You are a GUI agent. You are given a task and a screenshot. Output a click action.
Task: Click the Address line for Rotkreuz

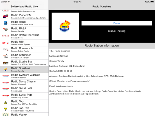coord(86,76)
